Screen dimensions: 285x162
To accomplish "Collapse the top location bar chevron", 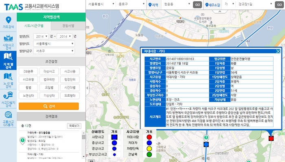I will pyautogui.click(x=219, y=12).
